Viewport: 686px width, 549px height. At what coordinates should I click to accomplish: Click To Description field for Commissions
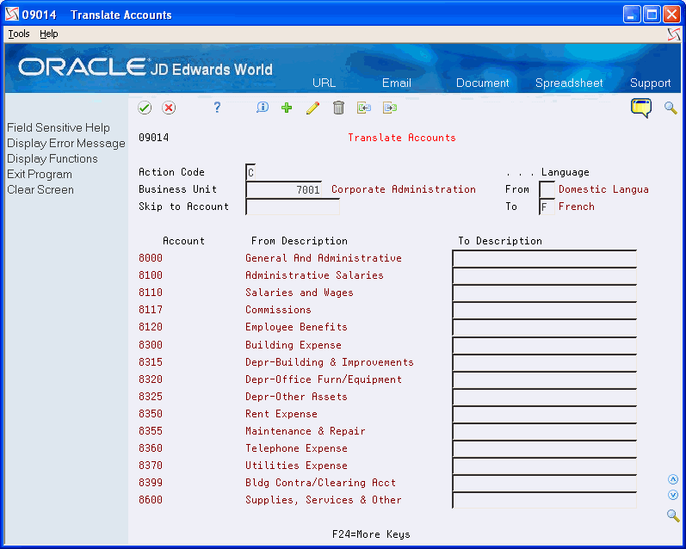[544, 310]
